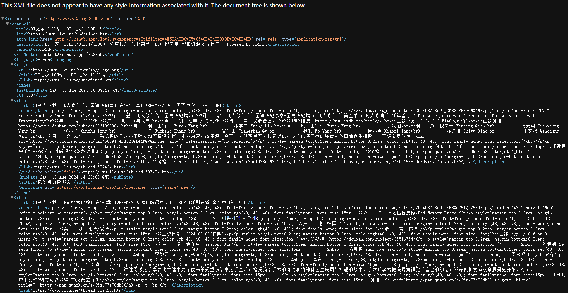Screen dimensions: 568x293
Task: Collapse the second item about 坏记忆橡皮擦
Action: coord(12,198)
